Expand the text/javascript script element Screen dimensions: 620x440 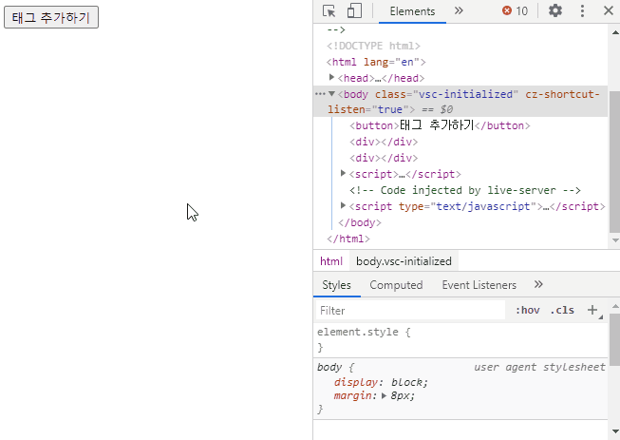(343, 205)
